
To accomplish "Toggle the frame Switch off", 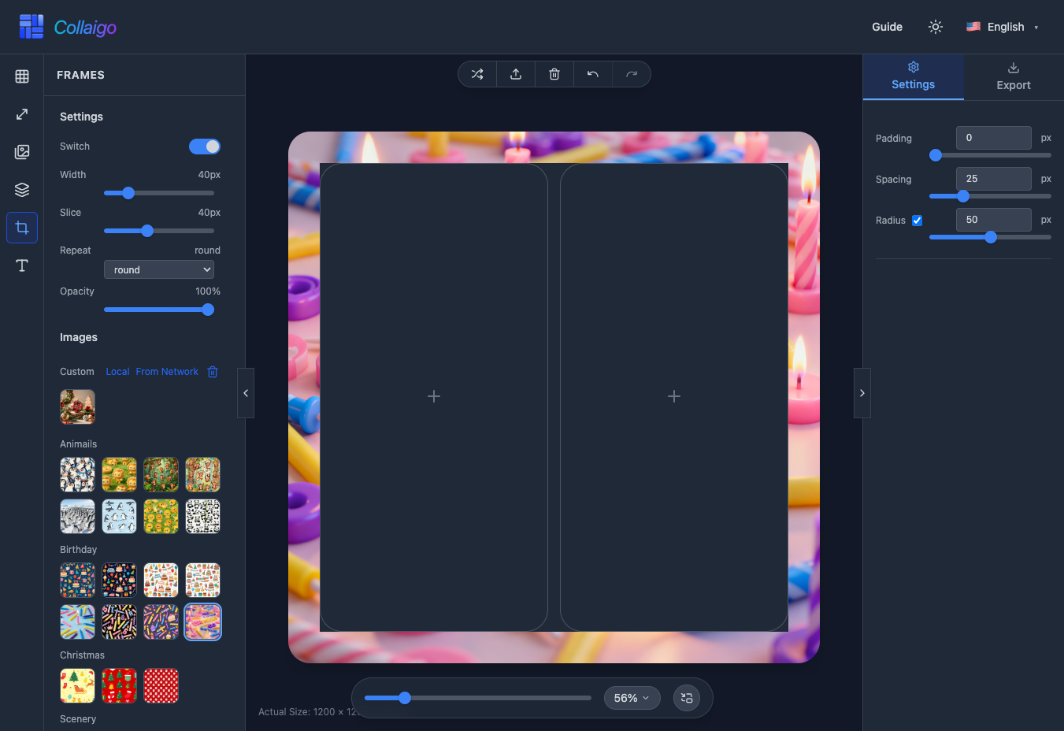I will pos(205,147).
